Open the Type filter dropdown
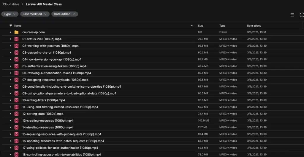This screenshot has height=157, width=304. pos(10,14)
